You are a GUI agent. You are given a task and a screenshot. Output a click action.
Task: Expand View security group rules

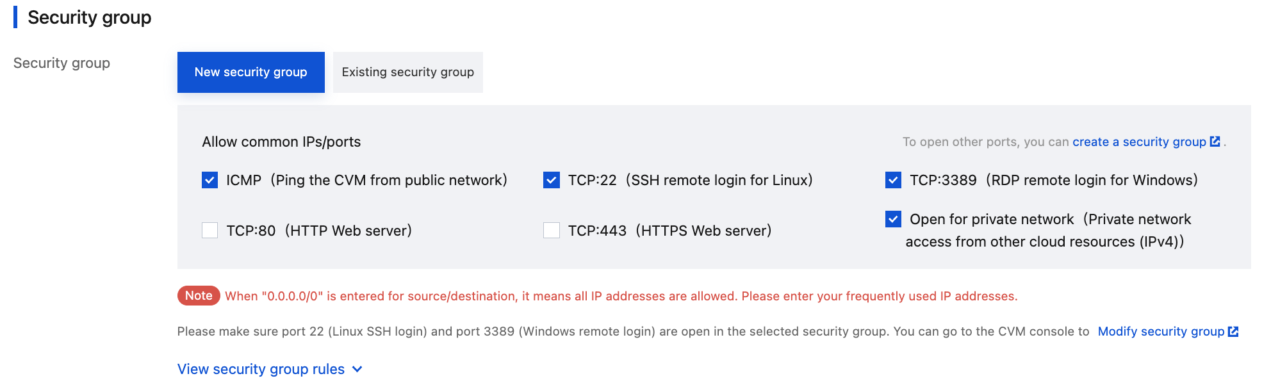pos(261,369)
